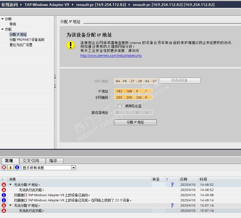Collapse the 15:07:16 无法分配 IP 地址 message
This screenshot has width=241, height=218.
[10, 205]
